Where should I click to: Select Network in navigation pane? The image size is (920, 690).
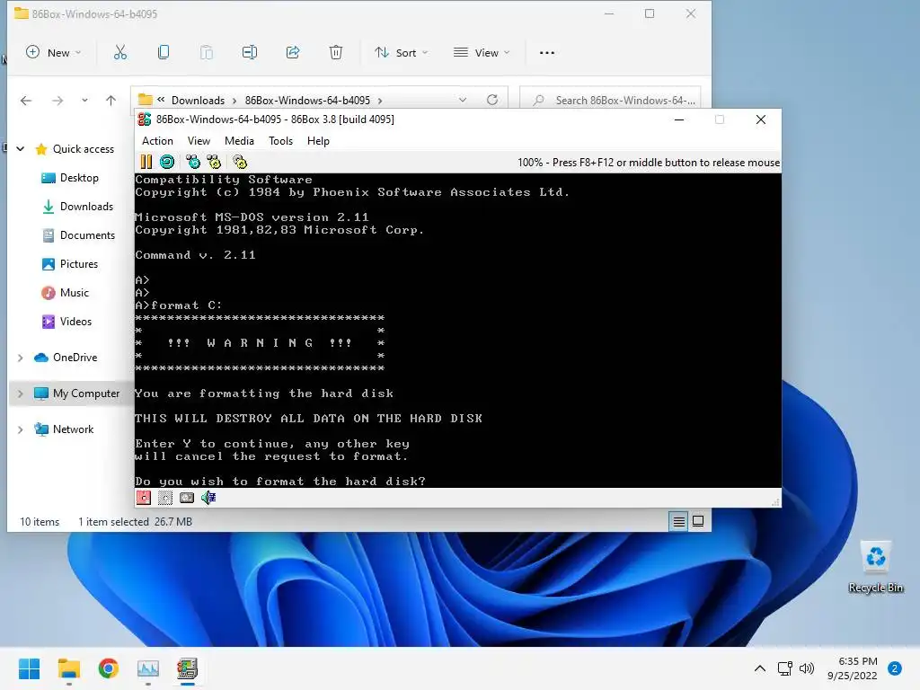coord(73,429)
